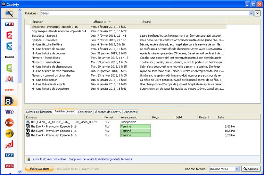Select the W9 channel icon
This screenshot has width=264, height=175.
point(9,112)
